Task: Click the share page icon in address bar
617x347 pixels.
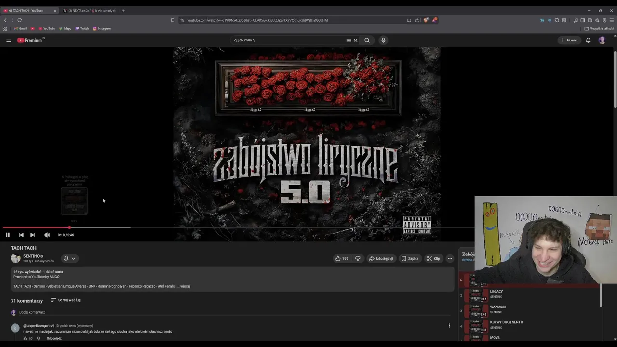Action: (x=416, y=20)
